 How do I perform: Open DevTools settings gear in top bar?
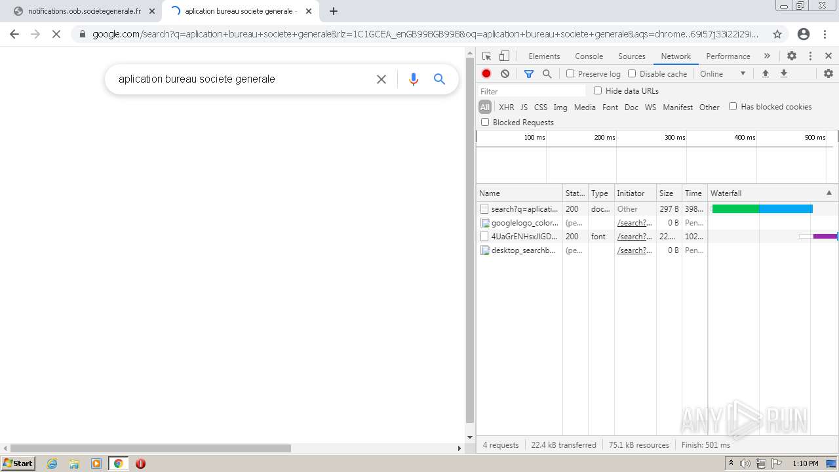click(x=792, y=56)
